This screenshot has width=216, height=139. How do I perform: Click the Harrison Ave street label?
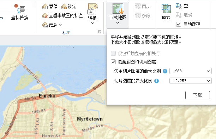(x=64, y=122)
